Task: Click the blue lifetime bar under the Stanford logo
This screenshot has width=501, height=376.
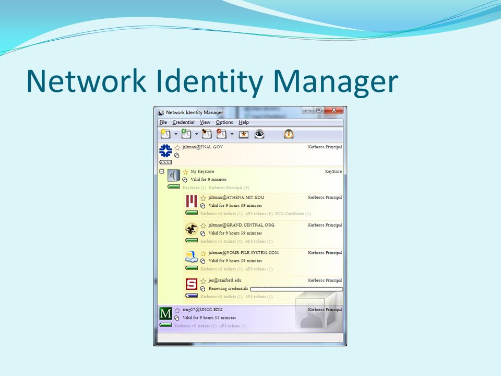Action: [192, 296]
